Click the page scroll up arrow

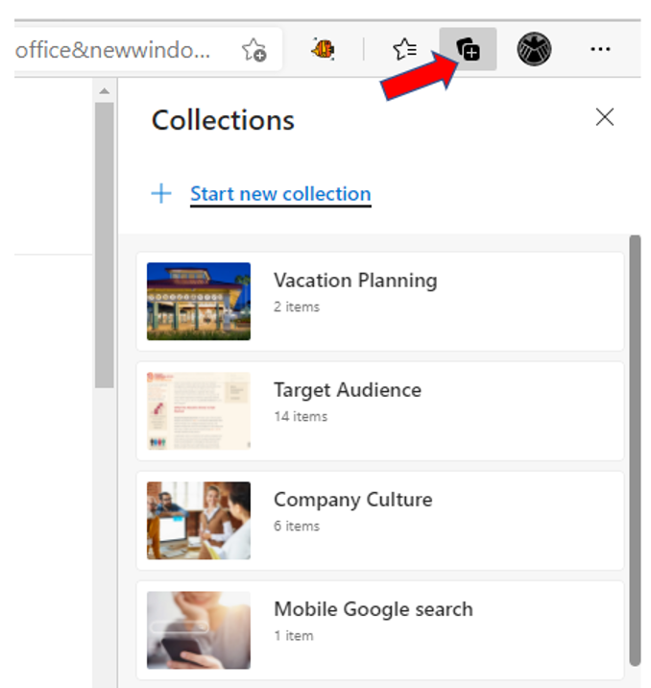click(x=104, y=91)
